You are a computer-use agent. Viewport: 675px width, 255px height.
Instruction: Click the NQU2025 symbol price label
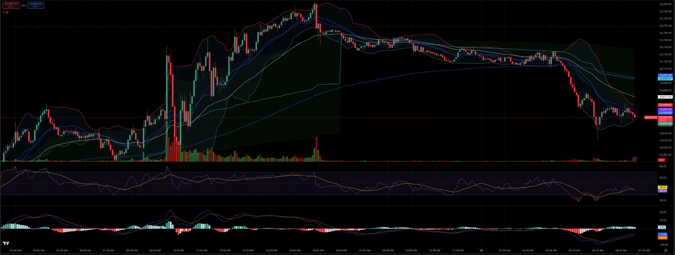coord(651,117)
